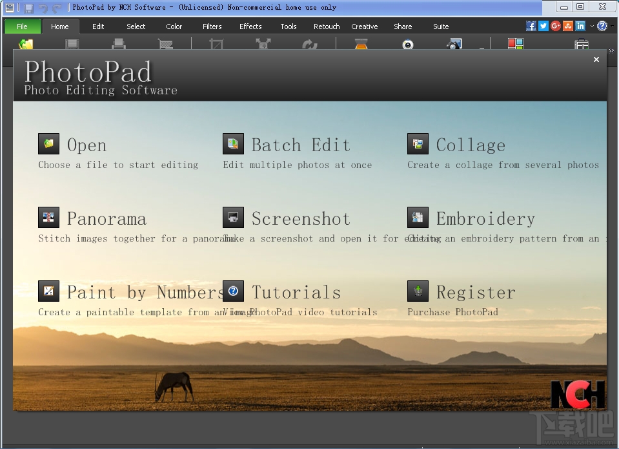Click the Twitter share icon

pos(543,26)
